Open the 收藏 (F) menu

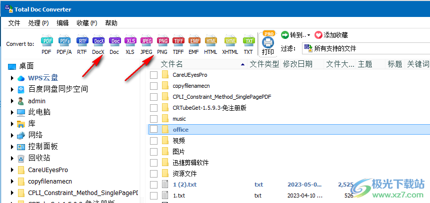87,23
